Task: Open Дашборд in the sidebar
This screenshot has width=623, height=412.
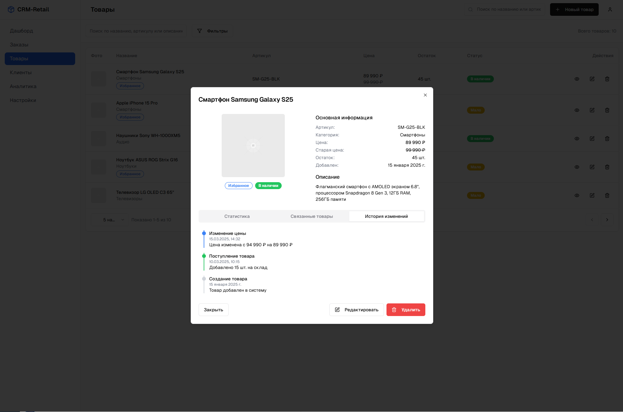Action: click(40, 31)
